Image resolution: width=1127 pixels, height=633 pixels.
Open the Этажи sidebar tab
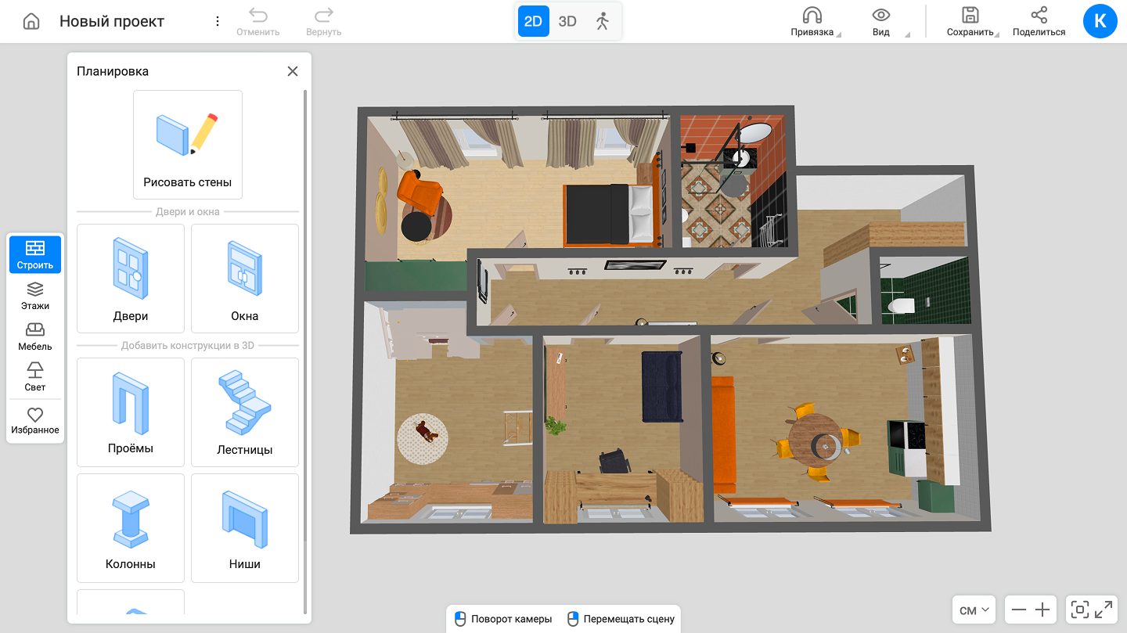35,296
